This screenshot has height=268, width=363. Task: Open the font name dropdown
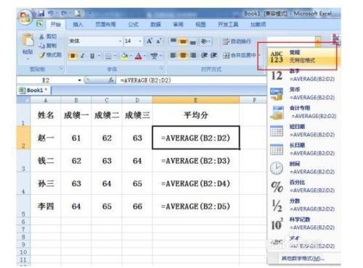(120, 41)
